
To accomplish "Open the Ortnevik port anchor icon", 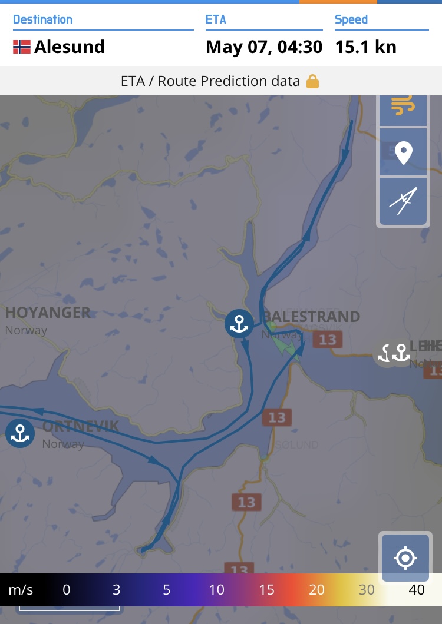I will coord(20,433).
